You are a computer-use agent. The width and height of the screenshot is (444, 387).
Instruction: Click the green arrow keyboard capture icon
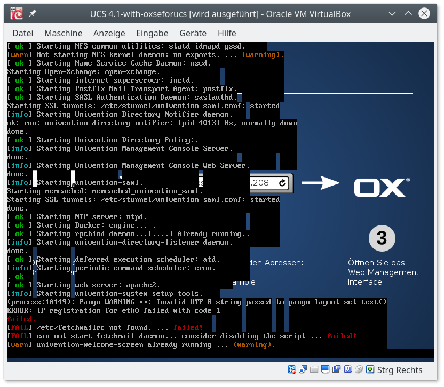(x=370, y=370)
